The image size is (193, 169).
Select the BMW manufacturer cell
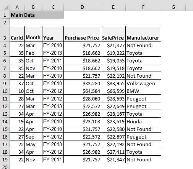pos(143,91)
